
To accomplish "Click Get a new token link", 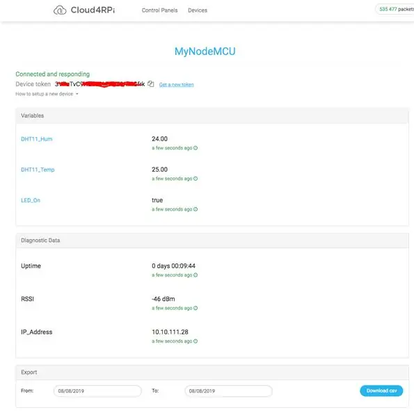I will point(176,85).
